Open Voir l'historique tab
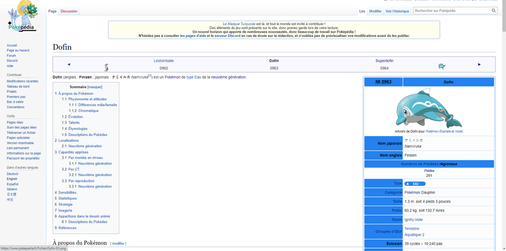Screen dimensions: 506x251 point(397,11)
